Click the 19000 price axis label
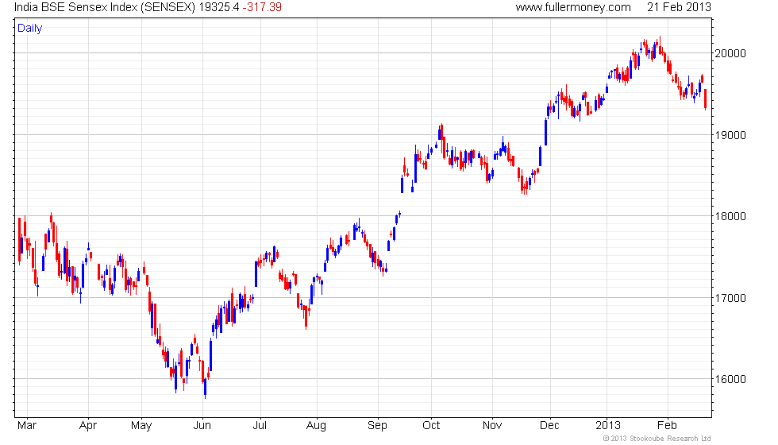Image resolution: width=778 pixels, height=445 pixels. click(730, 135)
